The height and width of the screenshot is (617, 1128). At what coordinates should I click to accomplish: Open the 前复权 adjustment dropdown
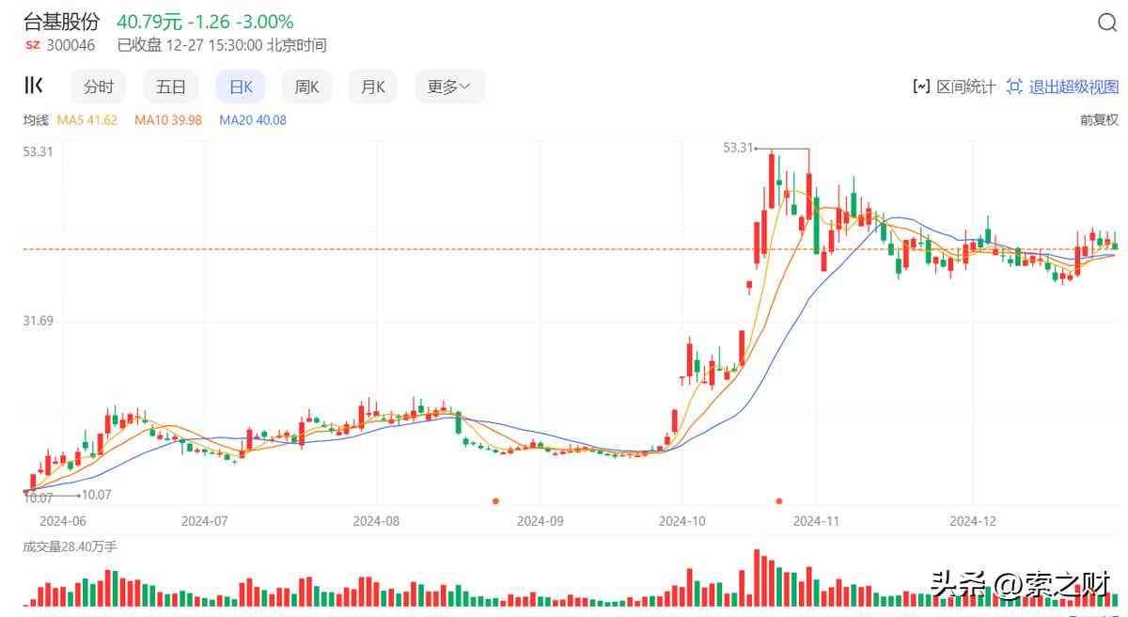[1099, 120]
